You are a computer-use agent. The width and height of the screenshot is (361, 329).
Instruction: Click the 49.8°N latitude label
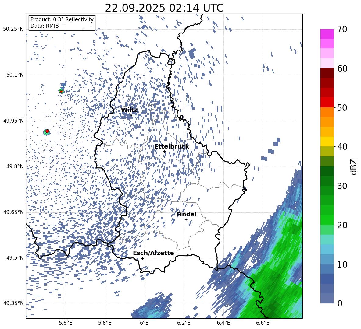(15, 166)
